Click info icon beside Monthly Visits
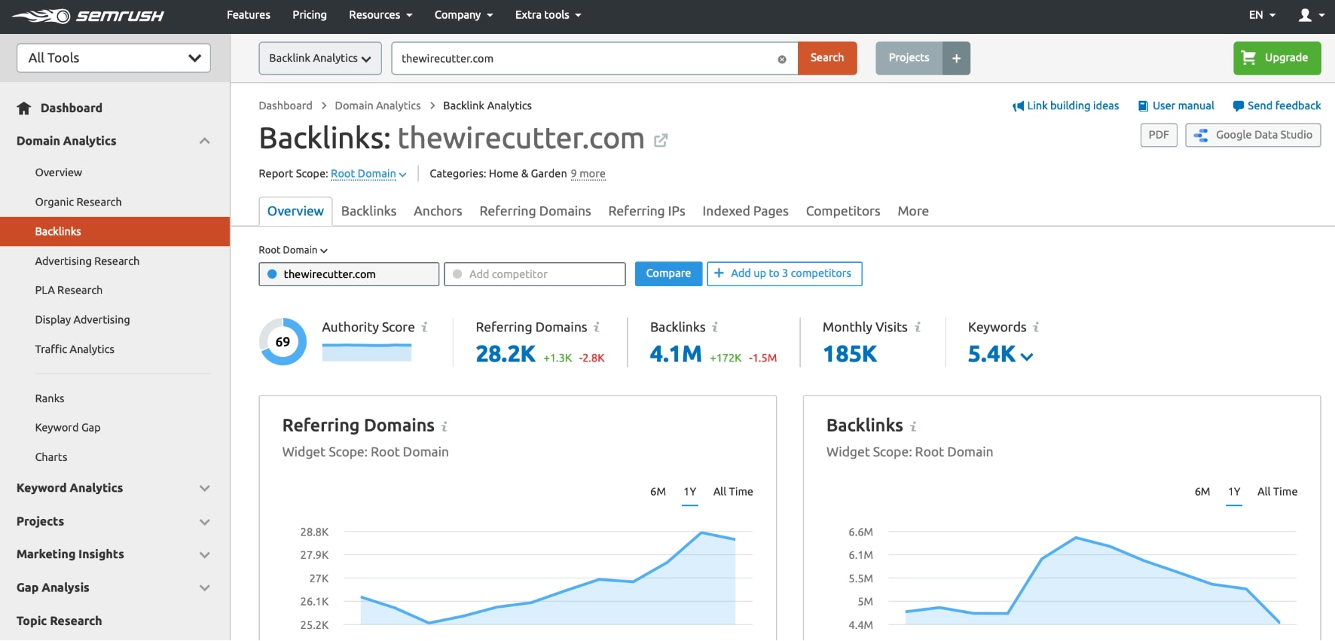The image size is (1335, 641). pyautogui.click(x=918, y=327)
